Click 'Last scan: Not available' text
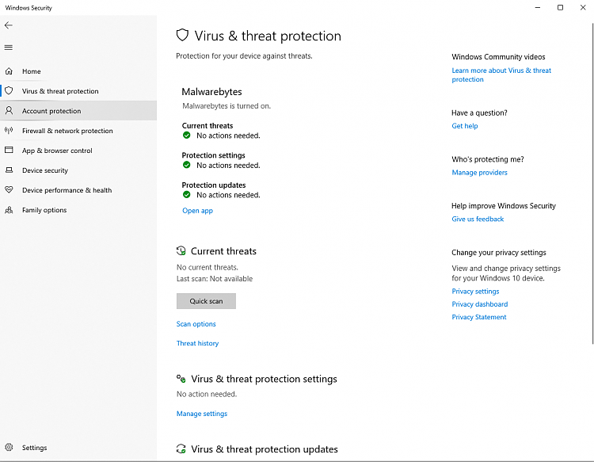 [x=215, y=279]
